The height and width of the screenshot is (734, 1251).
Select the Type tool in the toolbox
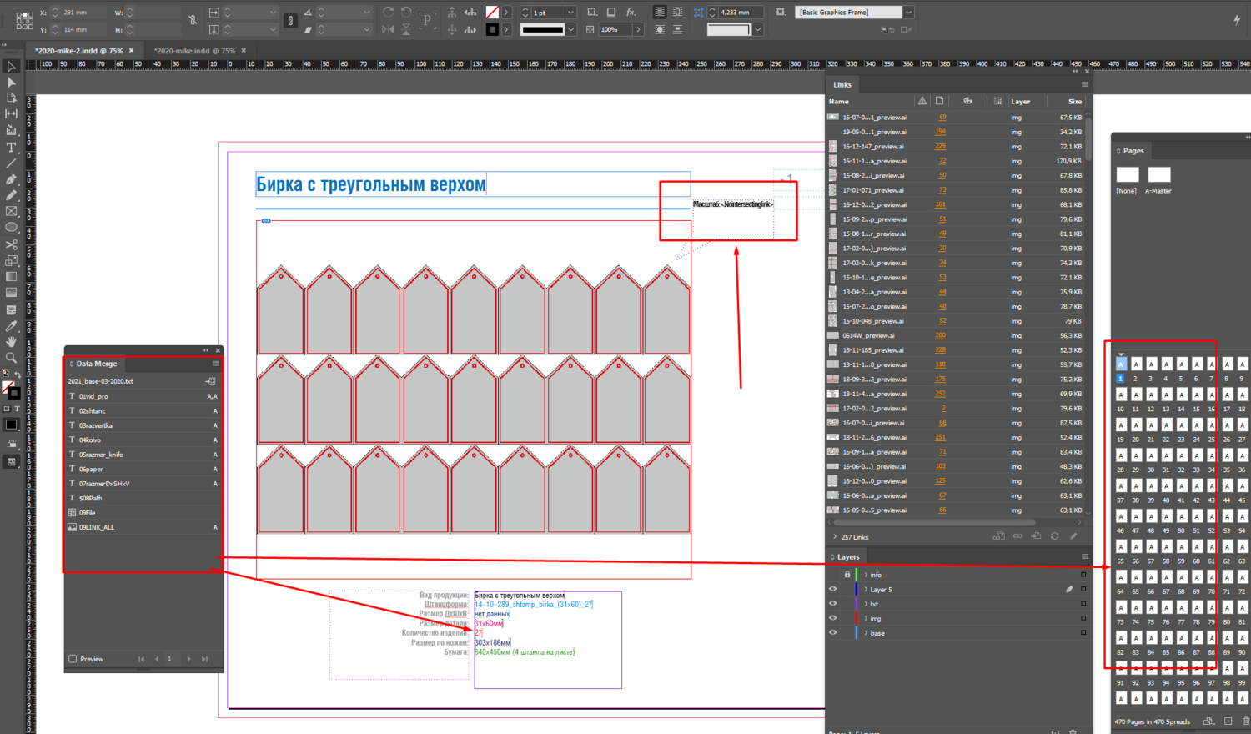point(11,147)
